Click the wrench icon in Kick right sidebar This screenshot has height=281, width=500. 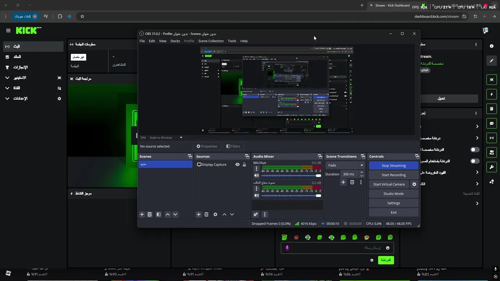[x=491, y=167]
